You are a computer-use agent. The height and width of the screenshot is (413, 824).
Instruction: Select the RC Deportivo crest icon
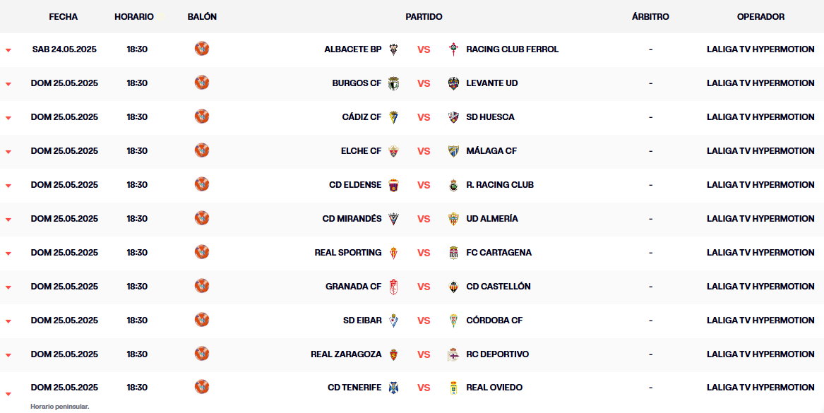point(453,354)
